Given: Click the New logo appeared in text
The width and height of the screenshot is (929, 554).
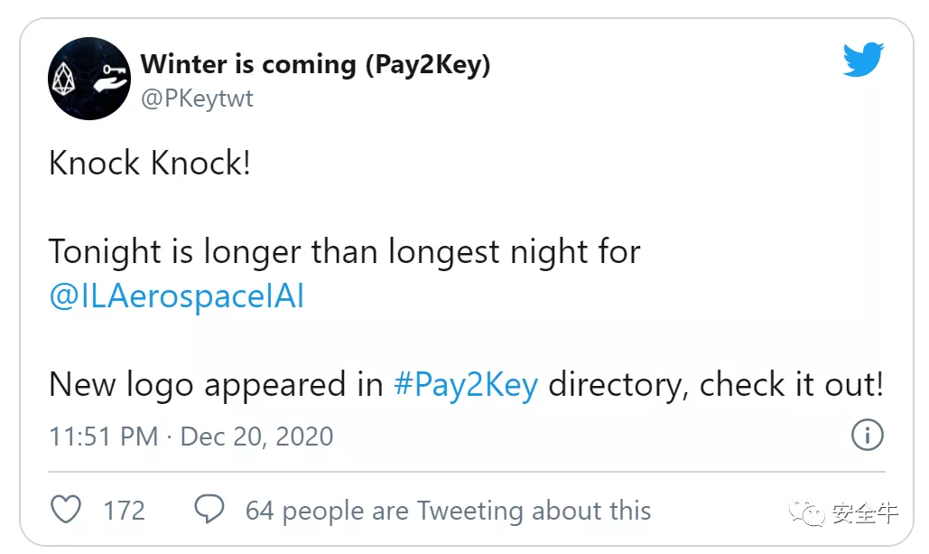Looking at the screenshot, I should point(217,385).
